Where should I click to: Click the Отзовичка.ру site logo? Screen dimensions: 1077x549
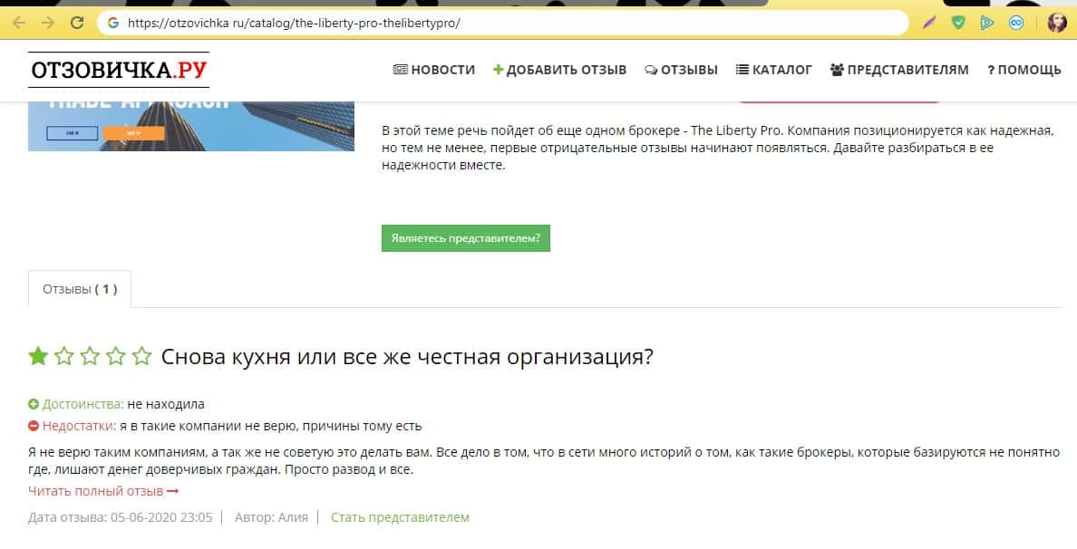(x=119, y=70)
